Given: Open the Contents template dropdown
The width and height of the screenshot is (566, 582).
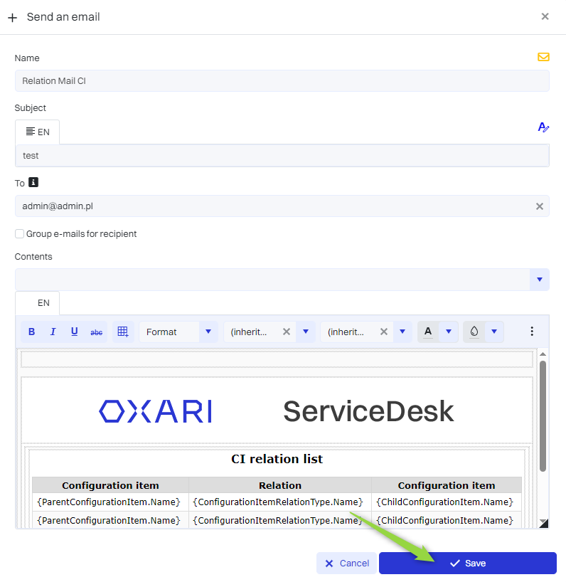Looking at the screenshot, I should (539, 280).
